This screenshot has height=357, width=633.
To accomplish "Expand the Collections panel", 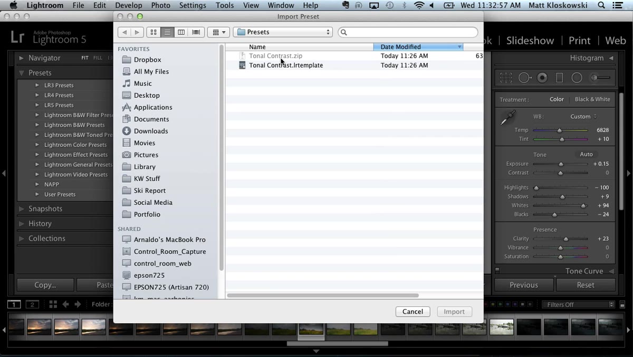I will click(x=22, y=238).
